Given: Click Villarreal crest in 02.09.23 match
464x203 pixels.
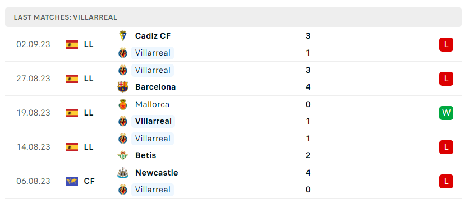Looking at the screenshot, I should [122, 53].
